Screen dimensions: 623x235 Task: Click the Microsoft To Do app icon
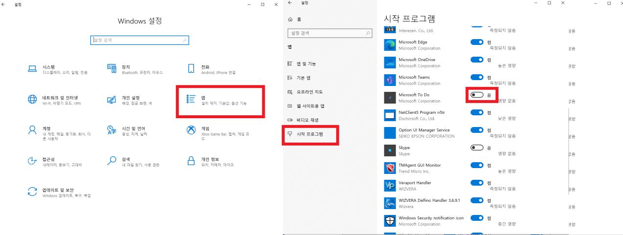(390, 98)
